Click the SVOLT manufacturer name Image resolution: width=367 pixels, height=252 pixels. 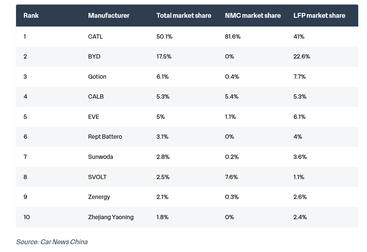click(x=97, y=177)
